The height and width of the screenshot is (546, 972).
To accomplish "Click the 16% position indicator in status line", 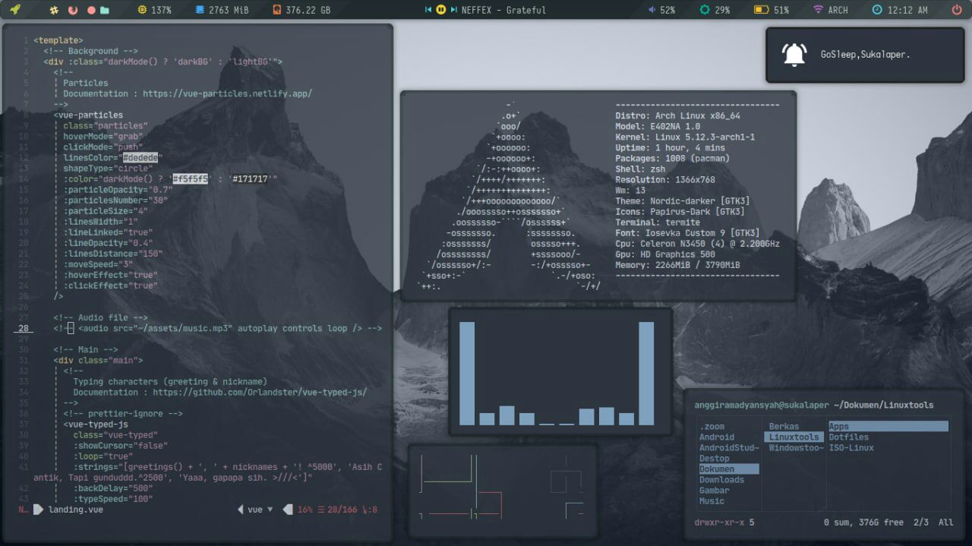I will [305, 510].
